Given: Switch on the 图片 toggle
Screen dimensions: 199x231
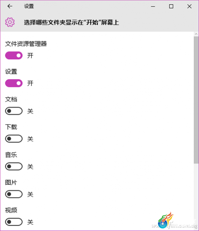Looking at the screenshot, I should (x=14, y=194).
